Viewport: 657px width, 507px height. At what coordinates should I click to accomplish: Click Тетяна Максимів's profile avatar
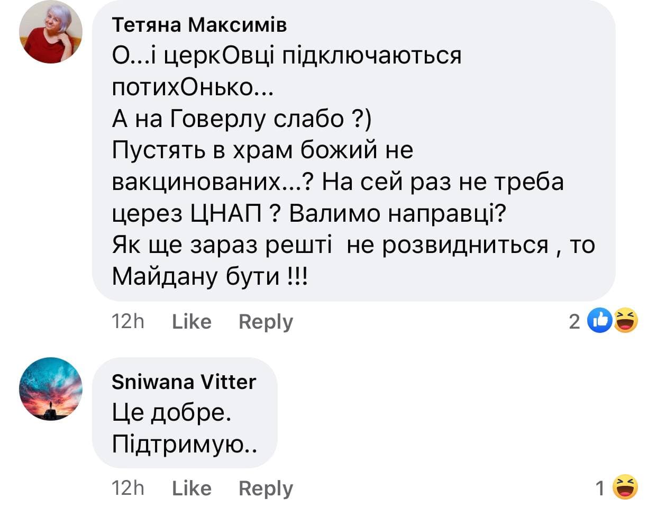[x=51, y=32]
